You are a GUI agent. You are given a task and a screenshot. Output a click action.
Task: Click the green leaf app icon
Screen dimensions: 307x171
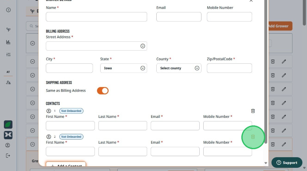[8, 124]
